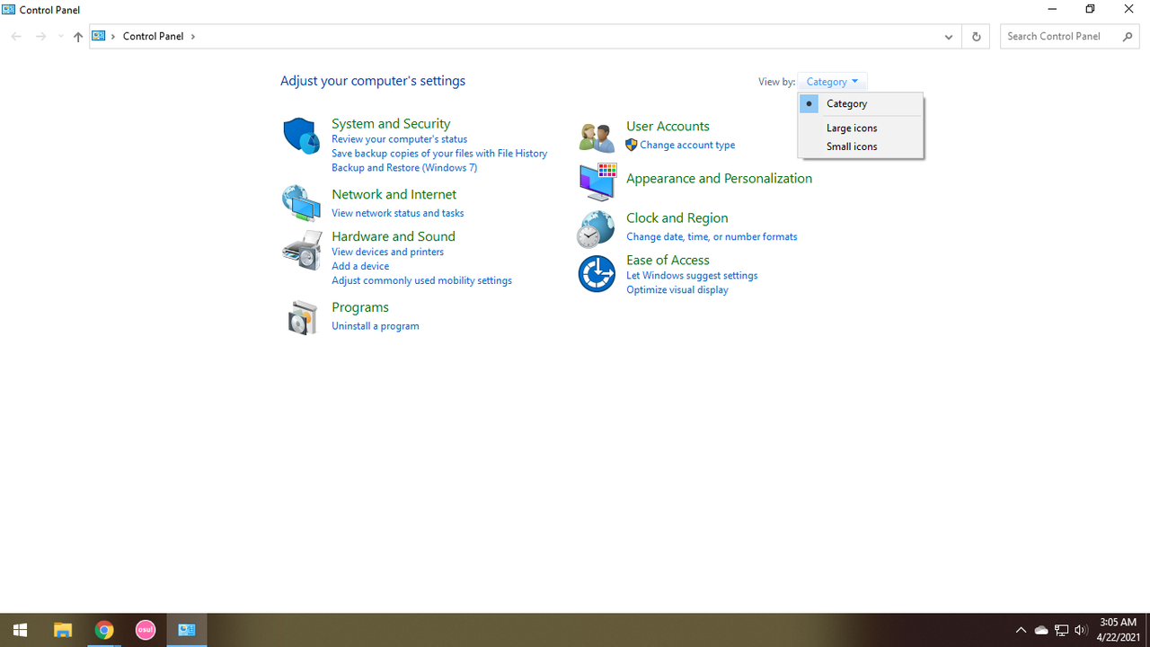
Task: Click Optimize visual display
Action: pos(677,290)
